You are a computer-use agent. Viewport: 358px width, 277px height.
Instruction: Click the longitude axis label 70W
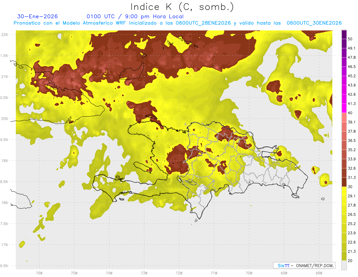coord(249,273)
